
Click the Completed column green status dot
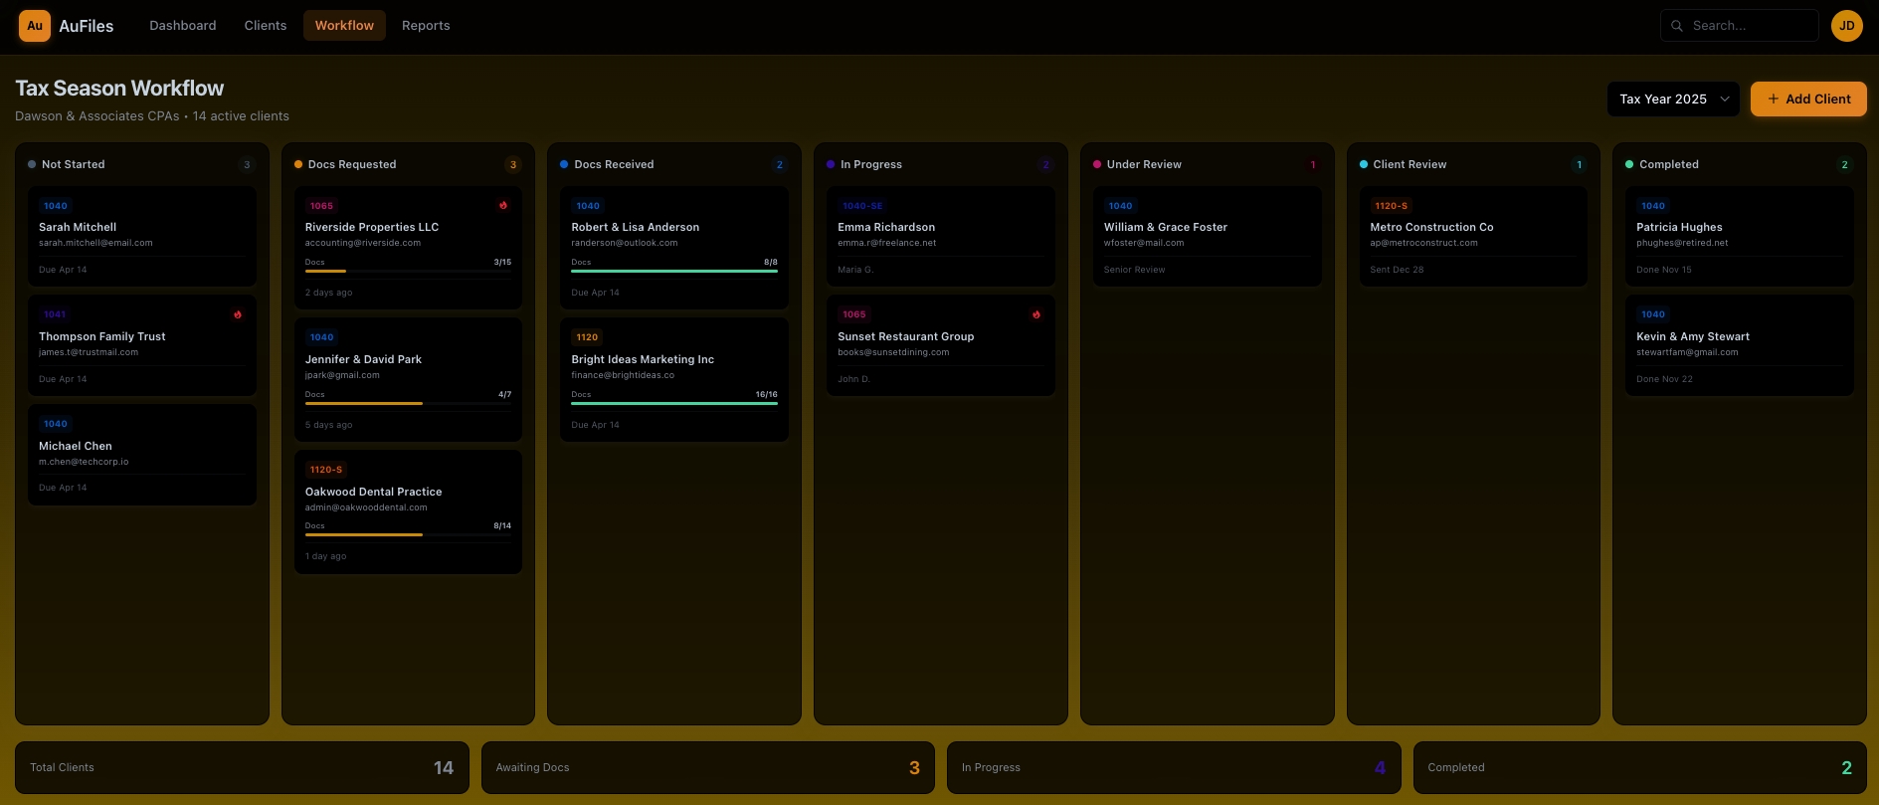tap(1629, 164)
